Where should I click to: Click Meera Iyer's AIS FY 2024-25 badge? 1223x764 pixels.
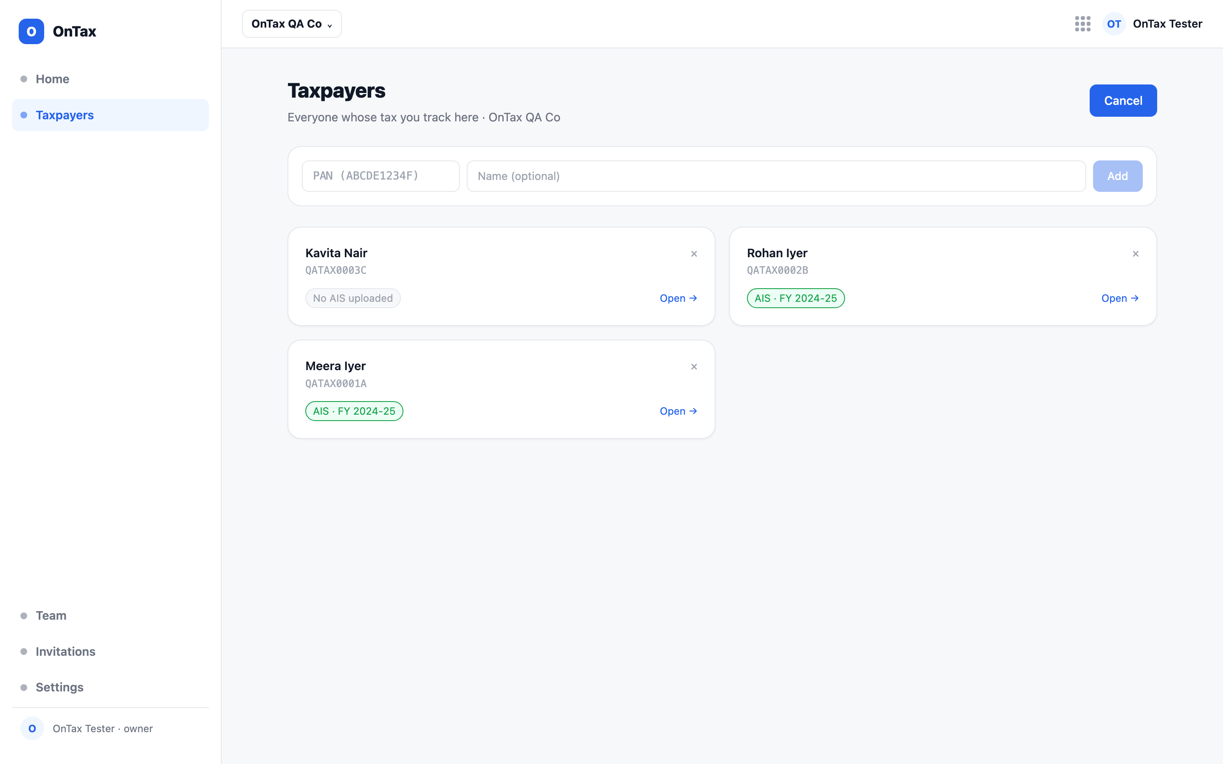[354, 411]
